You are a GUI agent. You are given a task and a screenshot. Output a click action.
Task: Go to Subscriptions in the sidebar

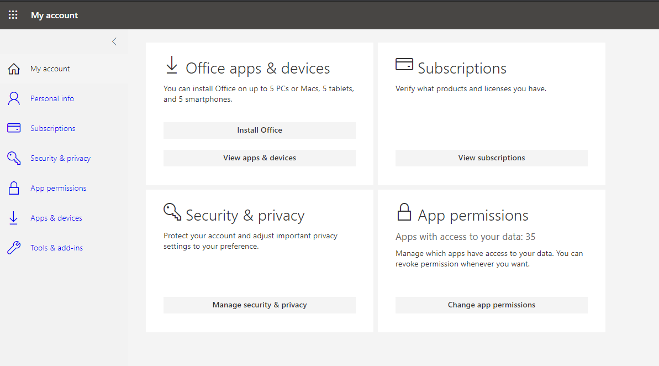[53, 128]
